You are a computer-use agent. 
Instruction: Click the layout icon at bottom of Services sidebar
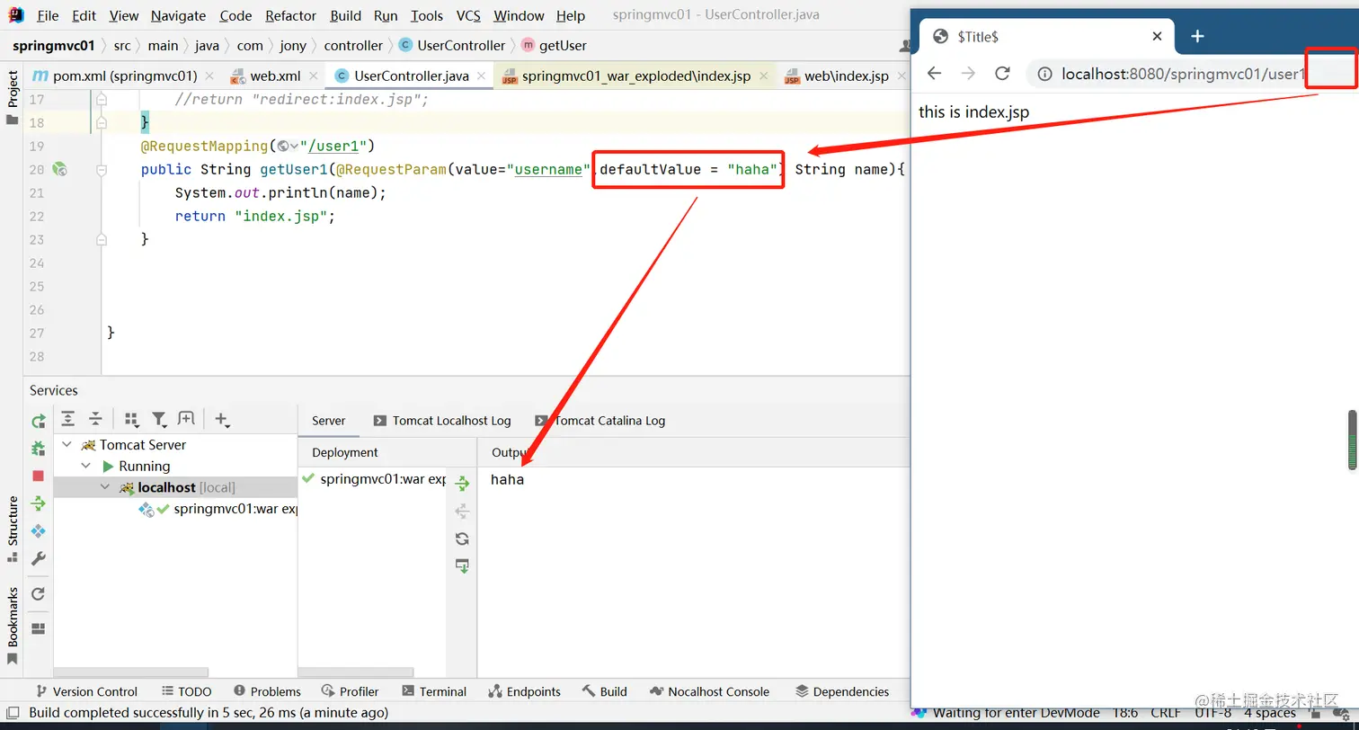click(x=38, y=628)
